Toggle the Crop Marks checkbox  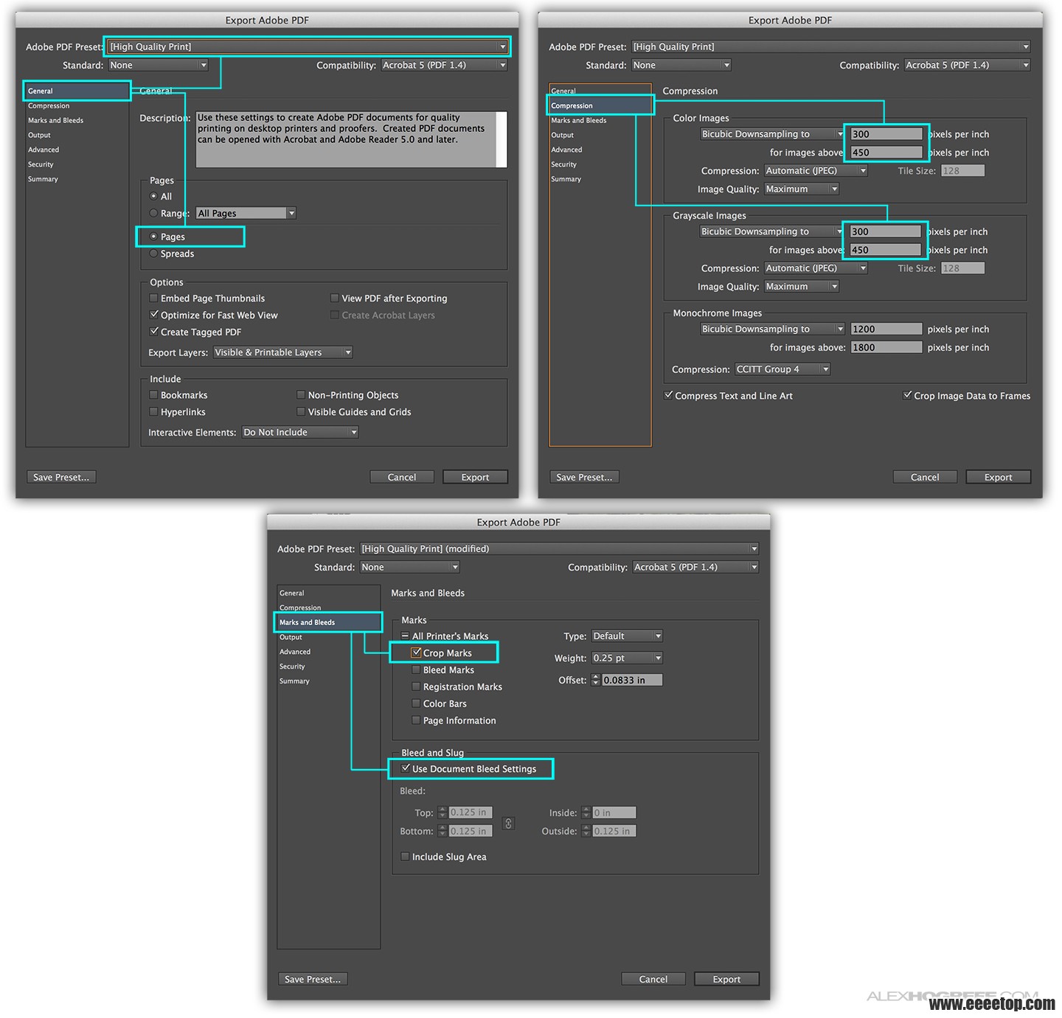point(416,652)
